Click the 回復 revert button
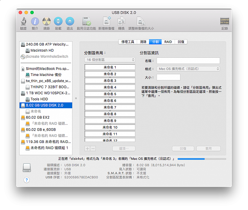Screen dimensions: 248x210 tap(183, 148)
